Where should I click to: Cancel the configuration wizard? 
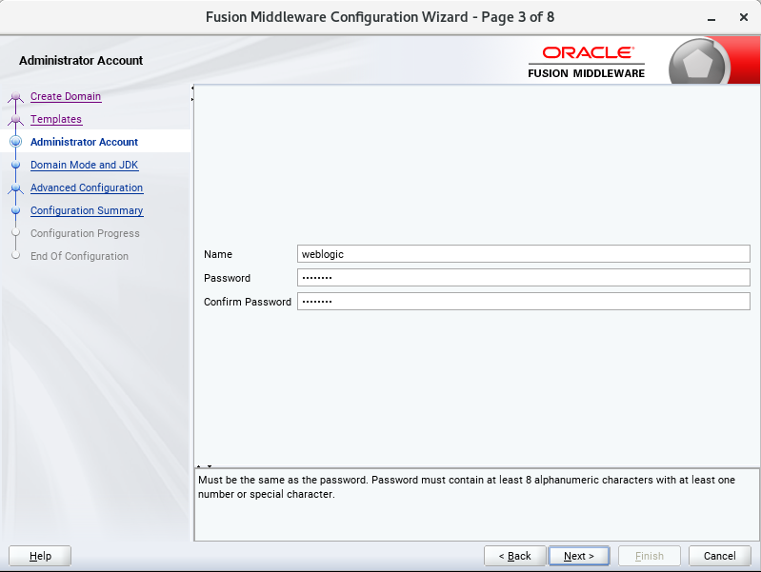pos(719,556)
